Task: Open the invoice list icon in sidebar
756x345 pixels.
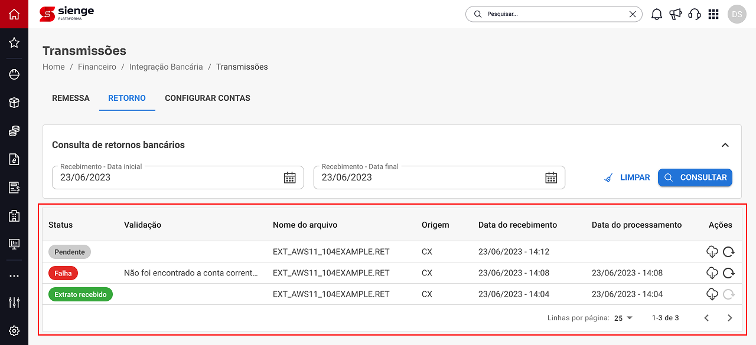Action: (14, 188)
